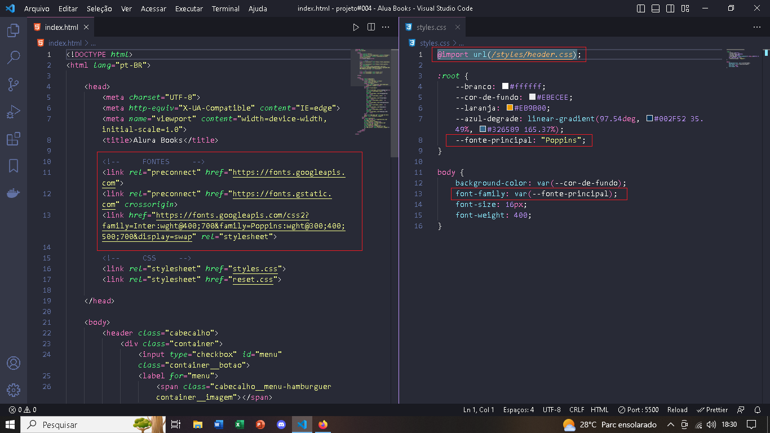Open the Accounts menu in activity bar

coord(14,363)
